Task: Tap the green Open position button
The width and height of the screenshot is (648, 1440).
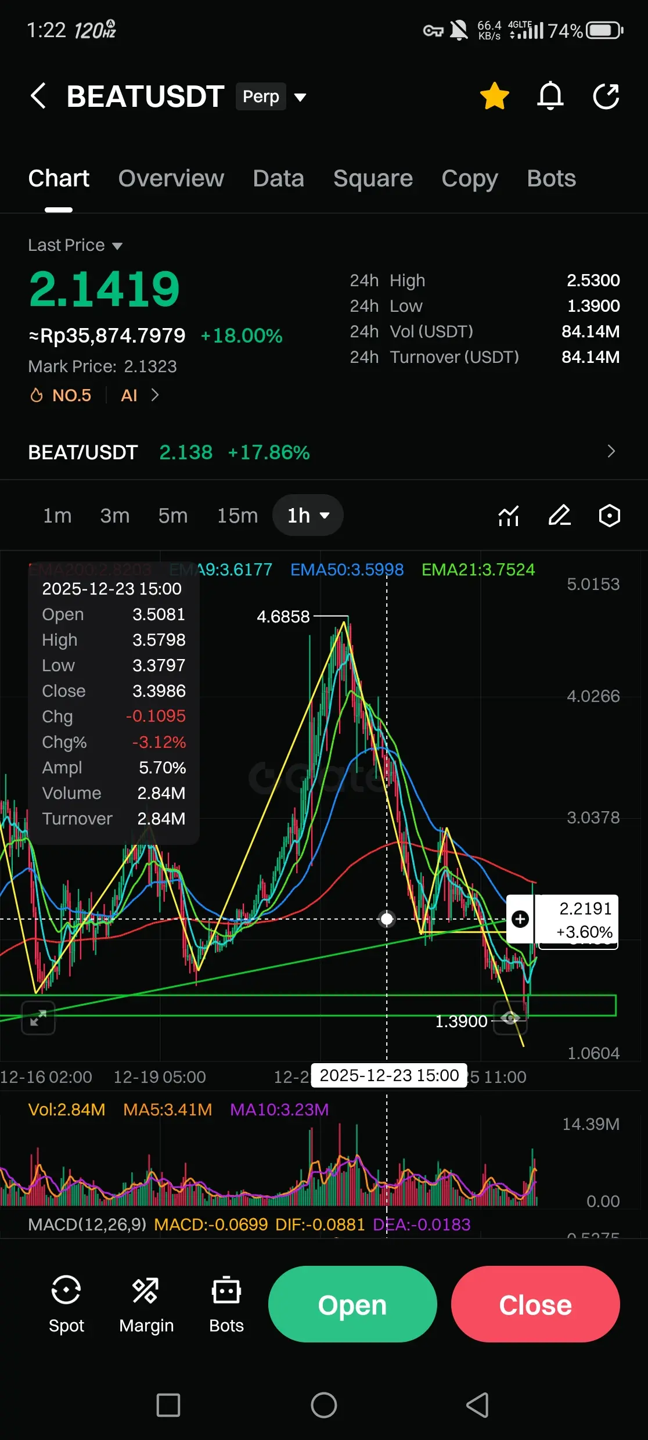Action: coord(352,1304)
